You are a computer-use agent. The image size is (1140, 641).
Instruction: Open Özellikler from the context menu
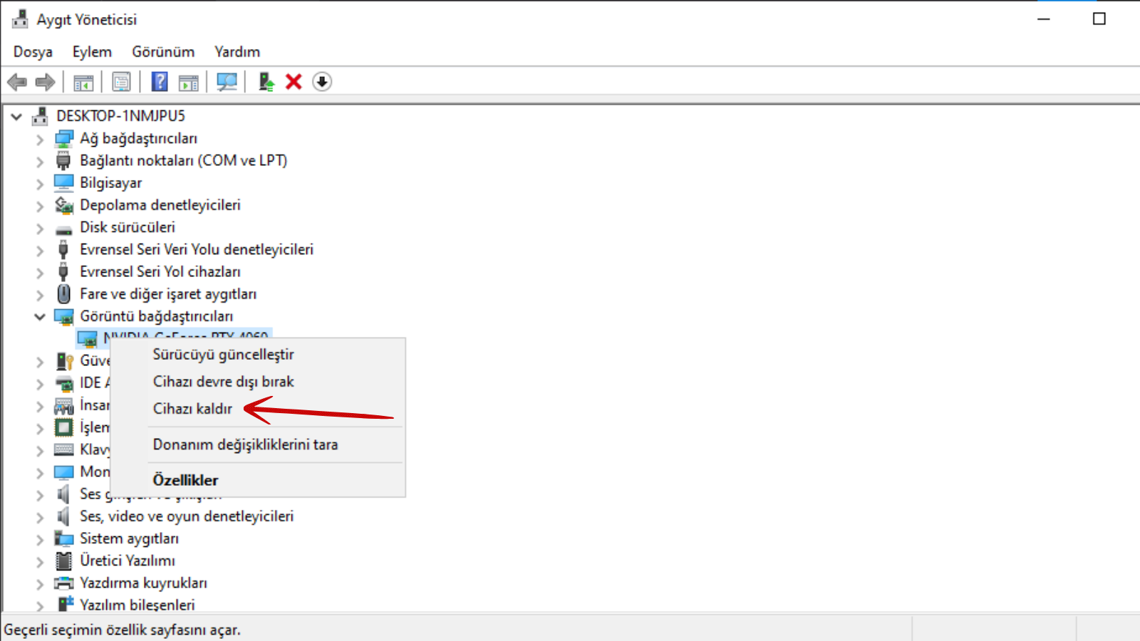point(185,480)
